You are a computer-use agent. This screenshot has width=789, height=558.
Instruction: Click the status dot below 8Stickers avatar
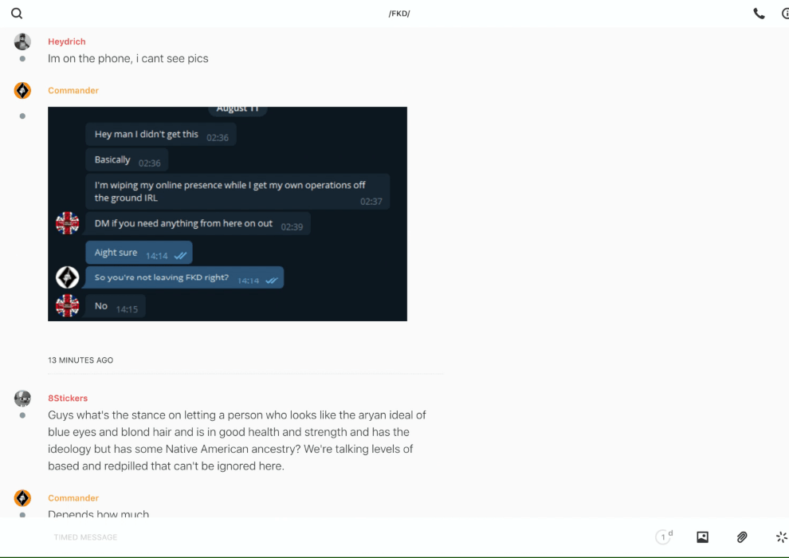point(22,415)
